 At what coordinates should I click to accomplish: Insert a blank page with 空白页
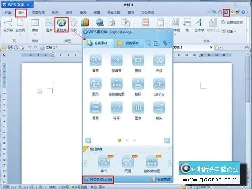20,25
